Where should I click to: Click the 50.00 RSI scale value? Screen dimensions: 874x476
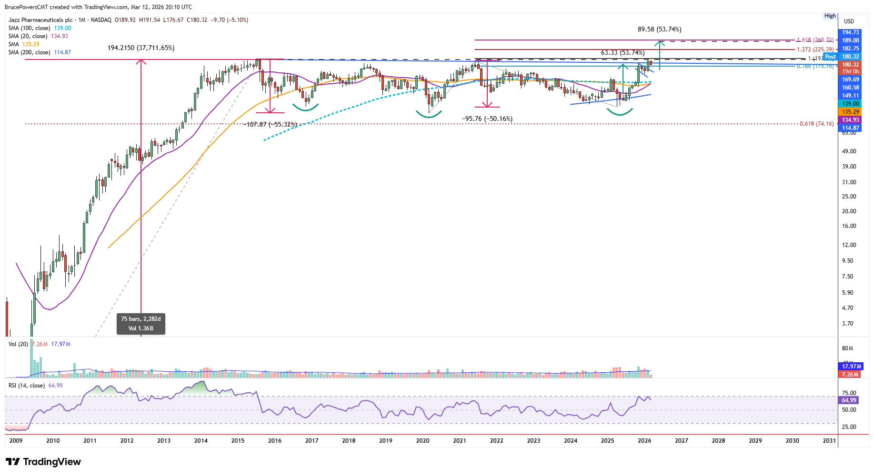[849, 410]
